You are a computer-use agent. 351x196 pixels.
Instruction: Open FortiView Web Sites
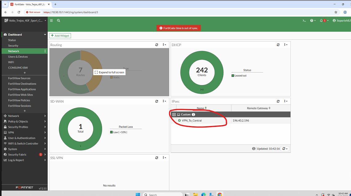point(21,95)
